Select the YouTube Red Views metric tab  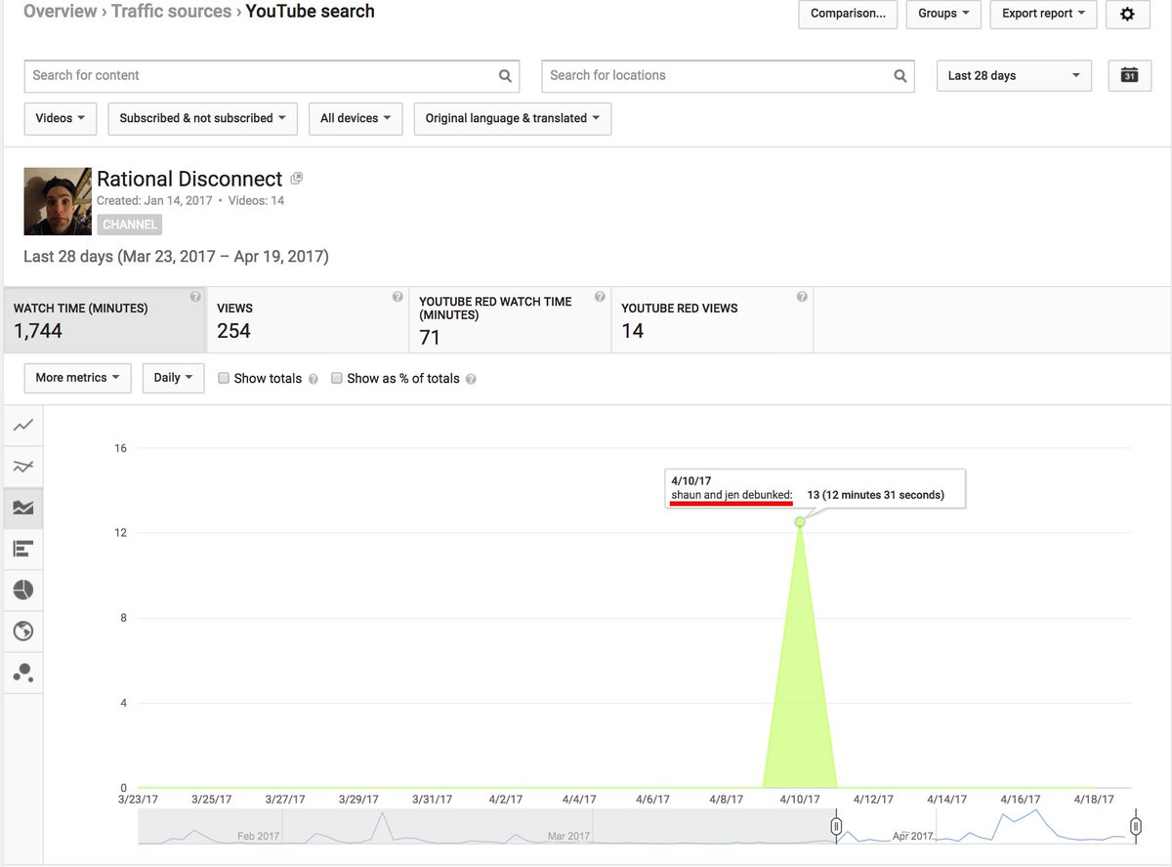[712, 320]
